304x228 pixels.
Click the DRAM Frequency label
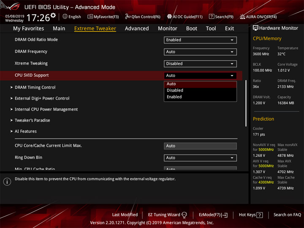pyautogui.click(x=31, y=52)
